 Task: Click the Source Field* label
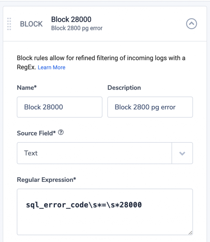pos(36,133)
